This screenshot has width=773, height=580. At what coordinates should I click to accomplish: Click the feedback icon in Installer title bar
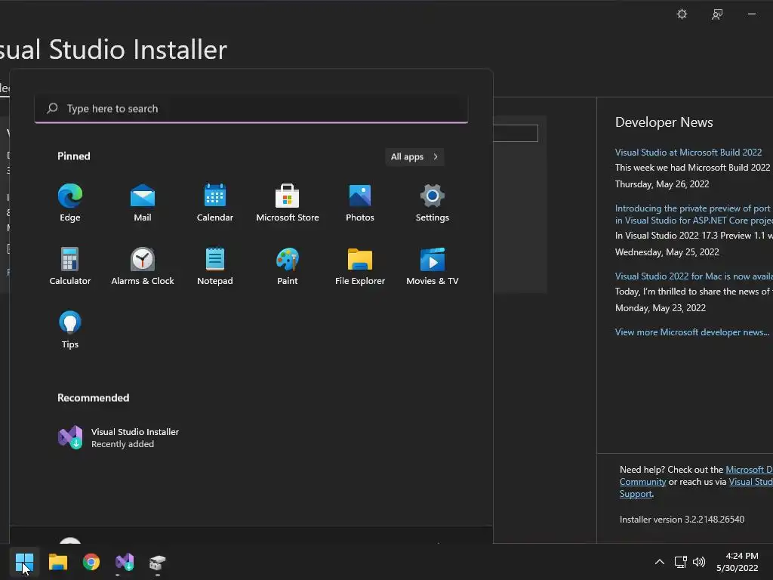pyautogui.click(x=717, y=14)
